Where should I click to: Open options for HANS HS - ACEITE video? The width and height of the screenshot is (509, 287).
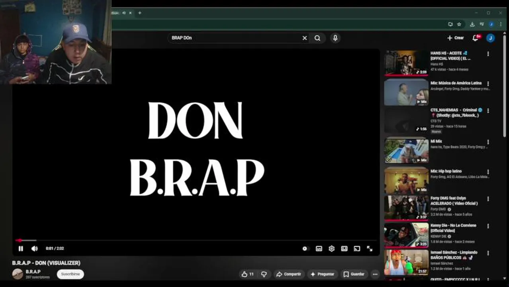coord(488,54)
